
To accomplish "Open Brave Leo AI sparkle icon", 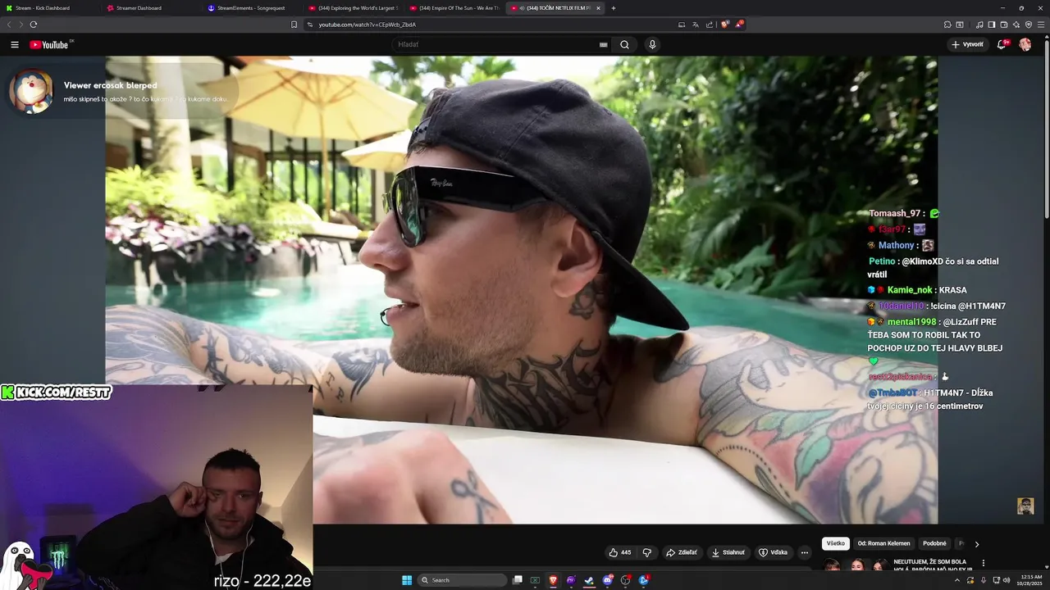I will 1016,25.
